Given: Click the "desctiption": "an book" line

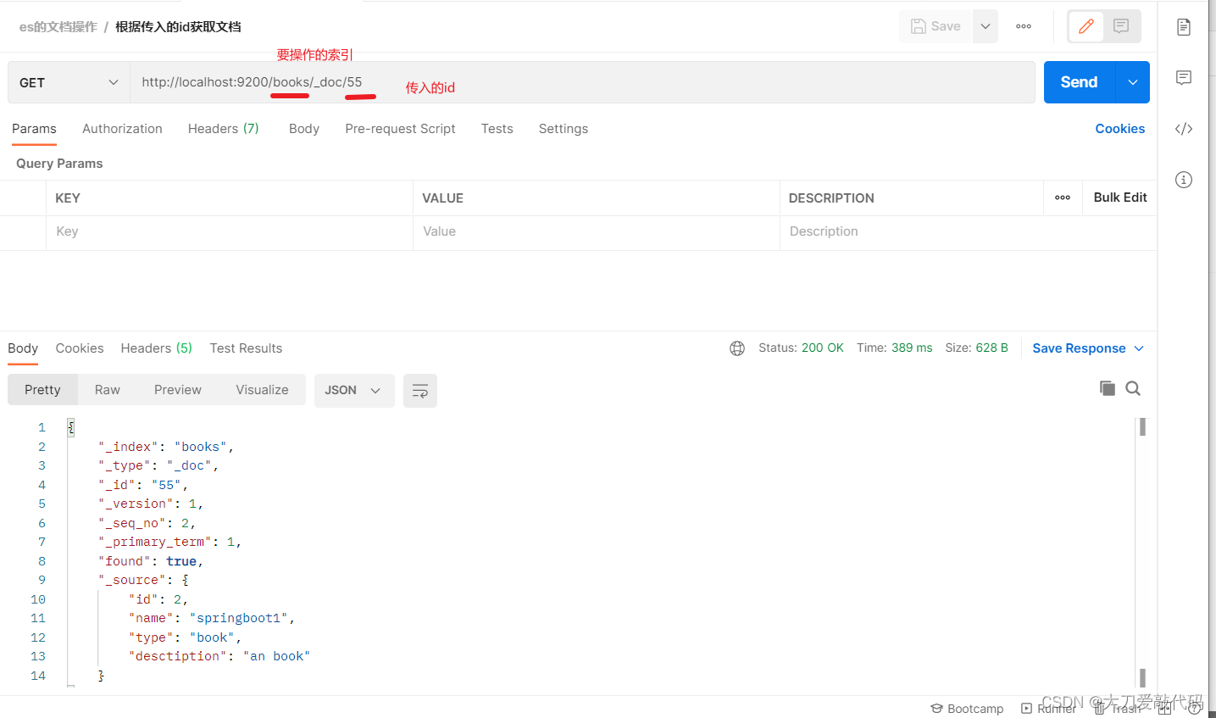Looking at the screenshot, I should point(219,656).
